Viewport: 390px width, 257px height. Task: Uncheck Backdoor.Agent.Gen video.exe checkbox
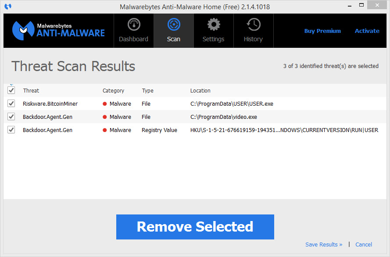pos(11,117)
